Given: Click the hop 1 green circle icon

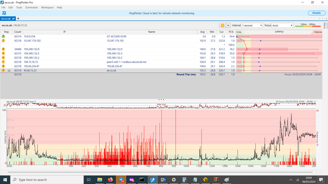Looking at the screenshot, I should [3, 36].
